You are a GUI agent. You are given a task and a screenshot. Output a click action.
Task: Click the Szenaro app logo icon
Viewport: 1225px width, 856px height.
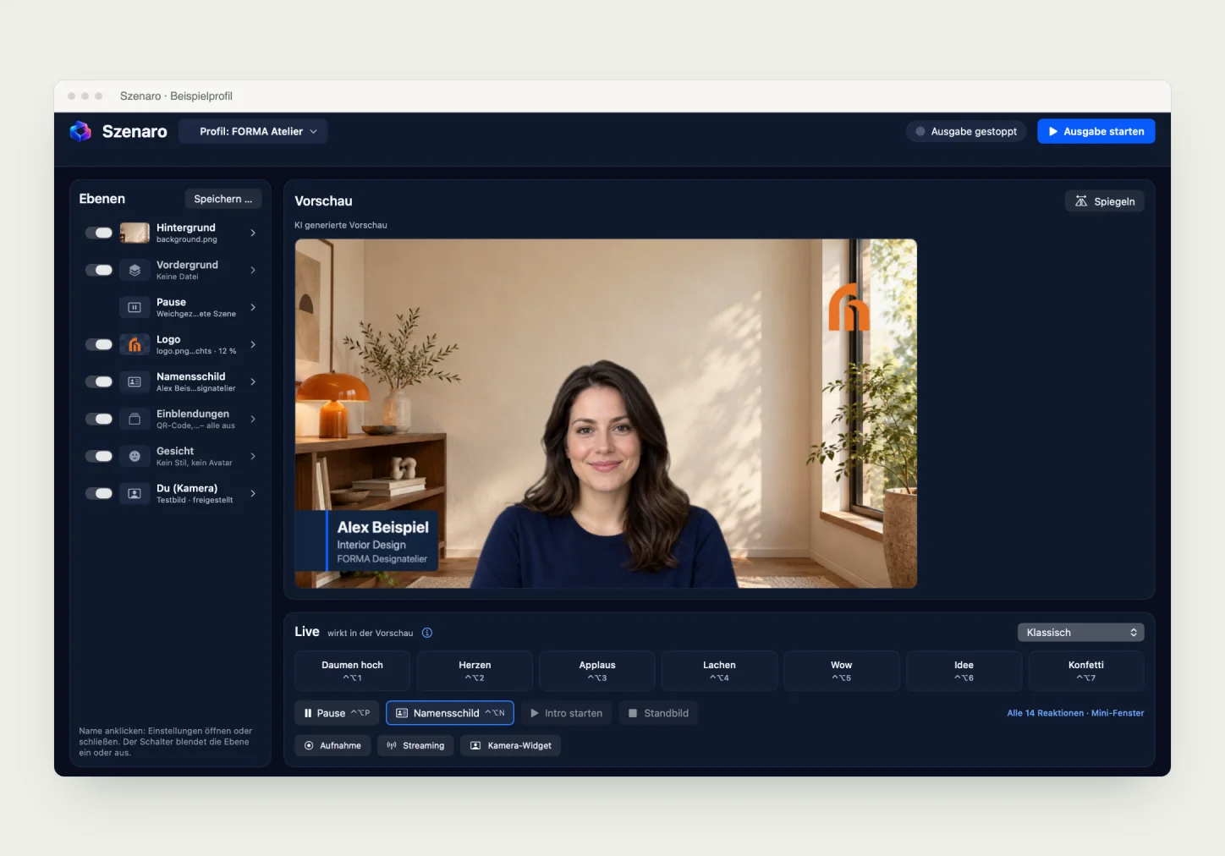(80, 131)
